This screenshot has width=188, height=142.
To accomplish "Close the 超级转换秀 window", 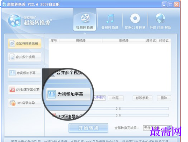I will coord(177,4).
